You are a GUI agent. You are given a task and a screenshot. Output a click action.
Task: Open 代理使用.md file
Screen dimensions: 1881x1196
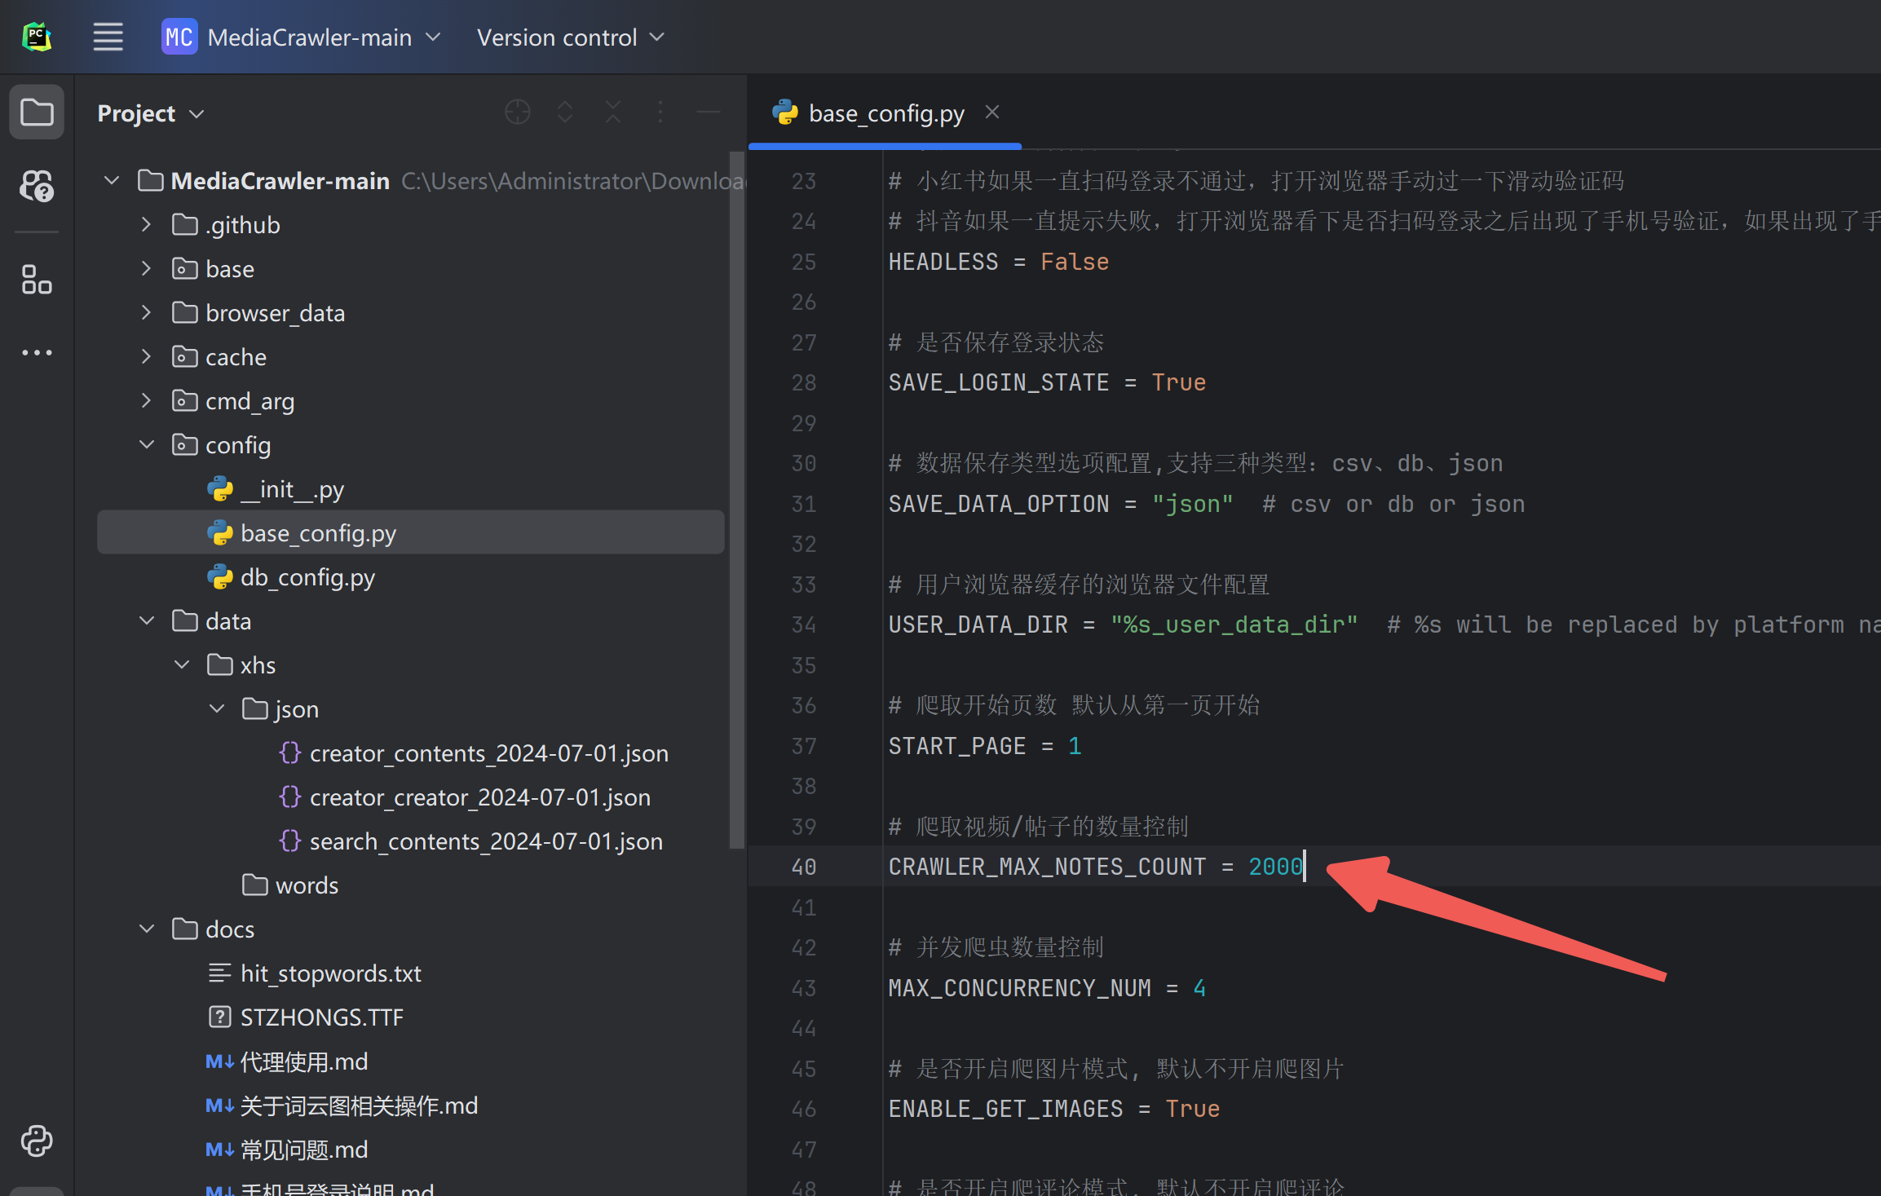click(x=287, y=1061)
